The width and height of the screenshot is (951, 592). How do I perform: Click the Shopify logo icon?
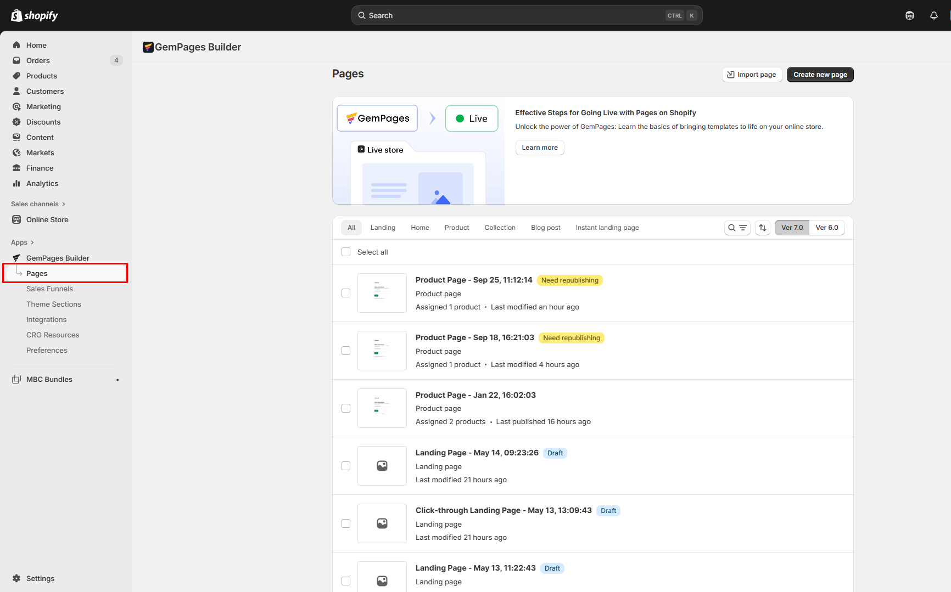pos(16,15)
